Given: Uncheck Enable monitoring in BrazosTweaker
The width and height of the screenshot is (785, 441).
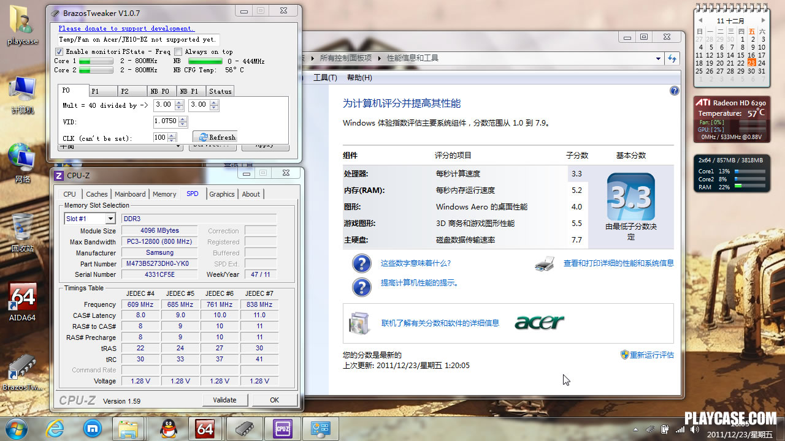Looking at the screenshot, I should click(x=59, y=52).
